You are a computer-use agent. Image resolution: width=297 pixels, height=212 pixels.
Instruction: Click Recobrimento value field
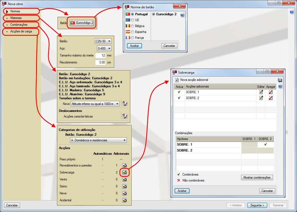pos(100,62)
